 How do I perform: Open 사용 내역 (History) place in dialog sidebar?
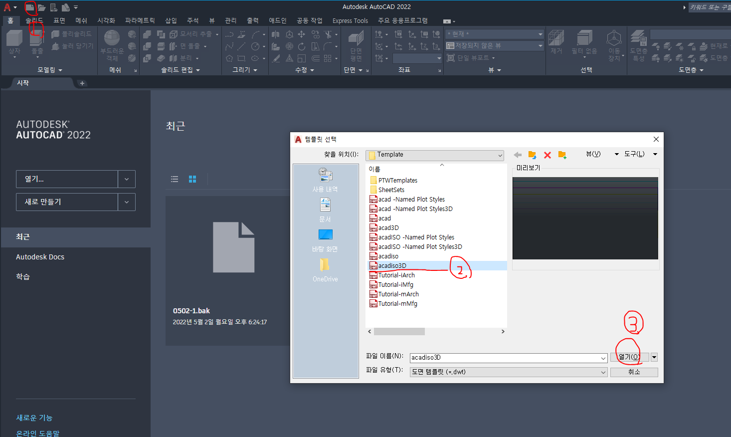point(325,180)
